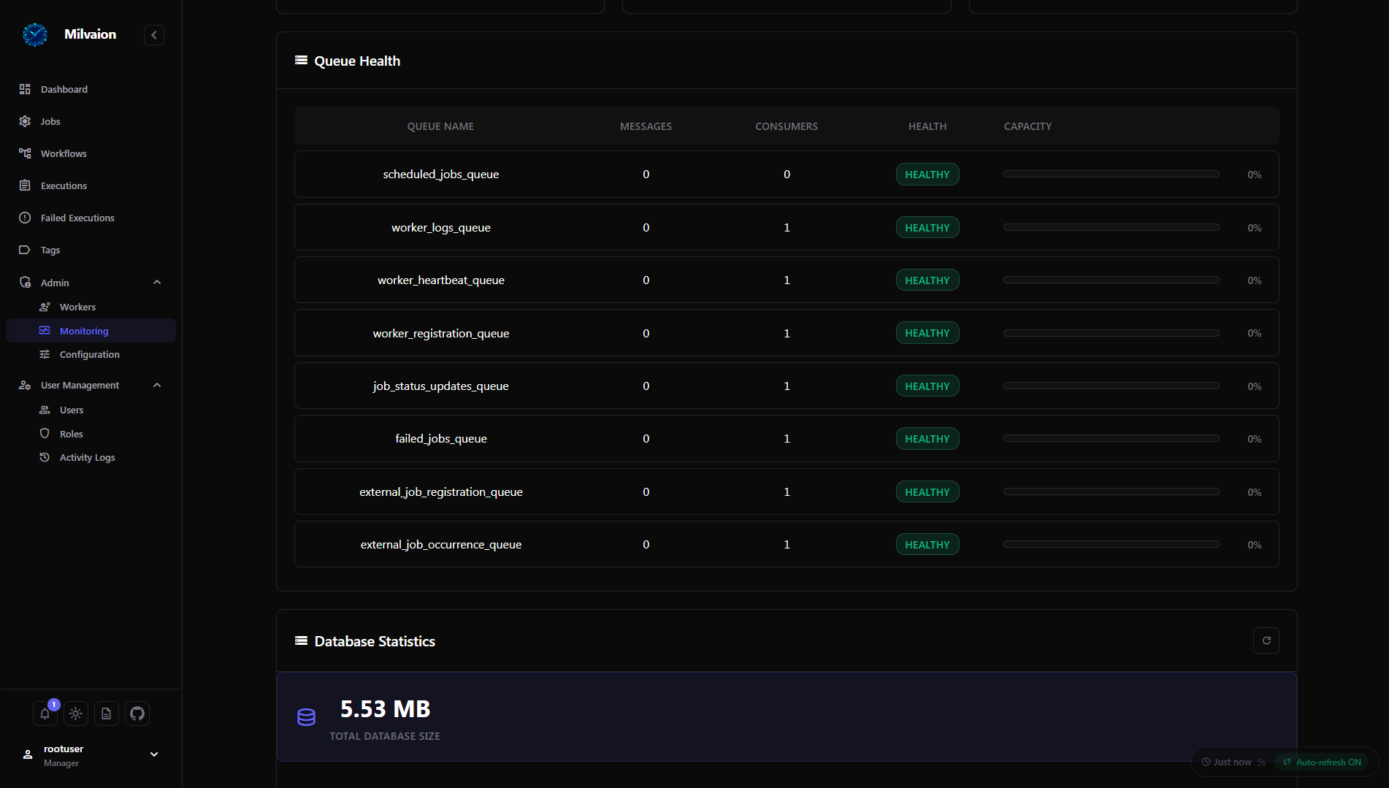Click the database size icon
1389x788 pixels.
[x=306, y=717]
